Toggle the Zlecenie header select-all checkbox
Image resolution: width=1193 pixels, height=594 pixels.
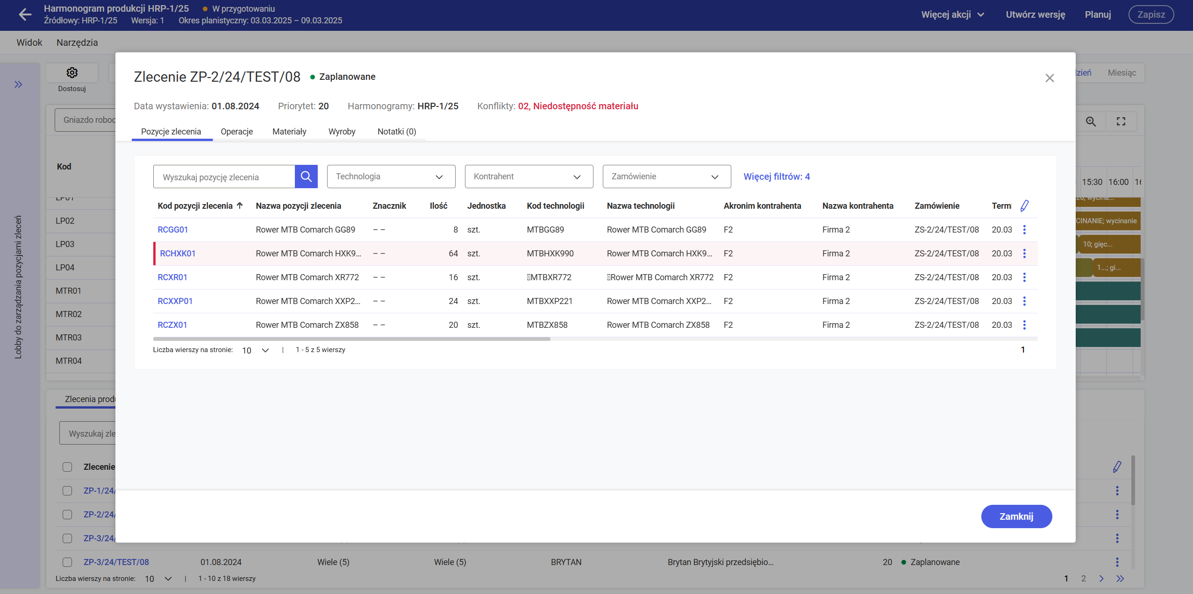[x=67, y=467]
